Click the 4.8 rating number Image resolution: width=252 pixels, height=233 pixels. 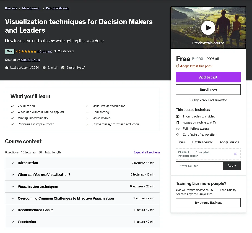(x=18, y=51)
